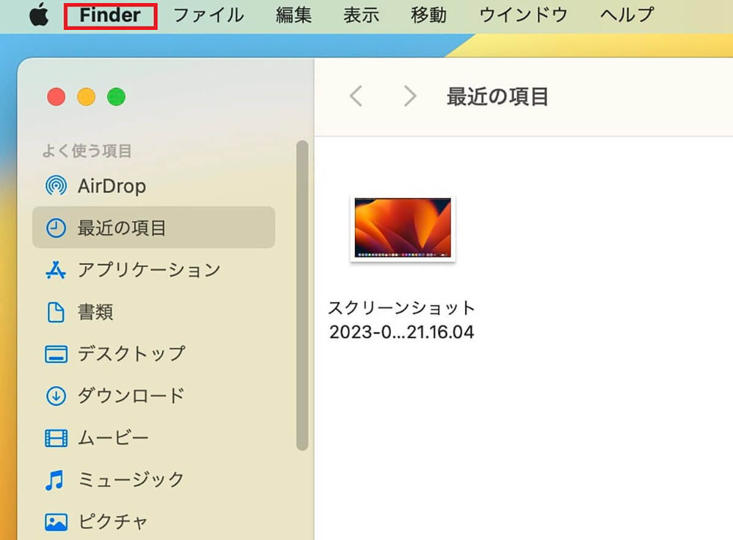The height and width of the screenshot is (540, 733).
Task: Open ダウンロード via its arrow icon
Action: coord(56,396)
